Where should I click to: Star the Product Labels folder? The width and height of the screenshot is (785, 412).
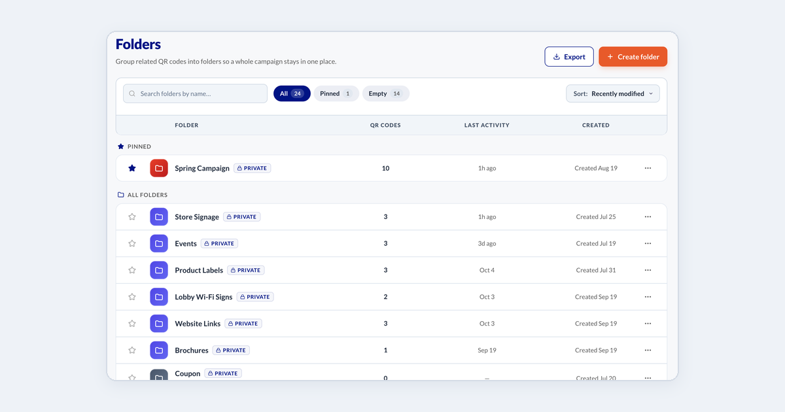[132, 270]
